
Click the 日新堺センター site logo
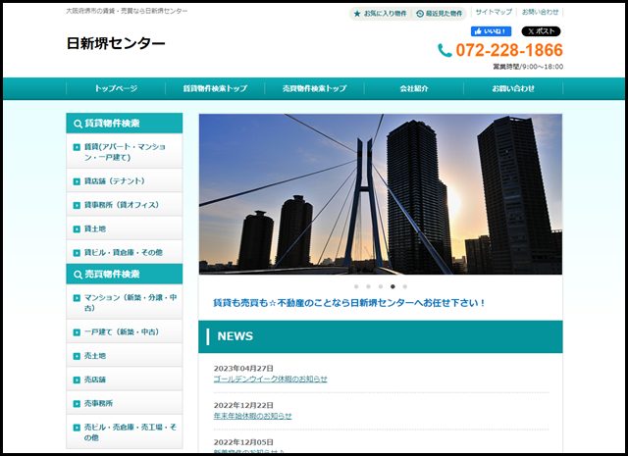point(116,43)
